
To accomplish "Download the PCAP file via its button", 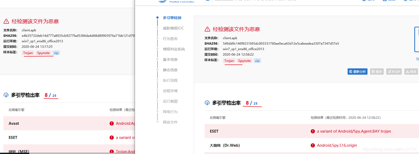I will click(394, 72).
